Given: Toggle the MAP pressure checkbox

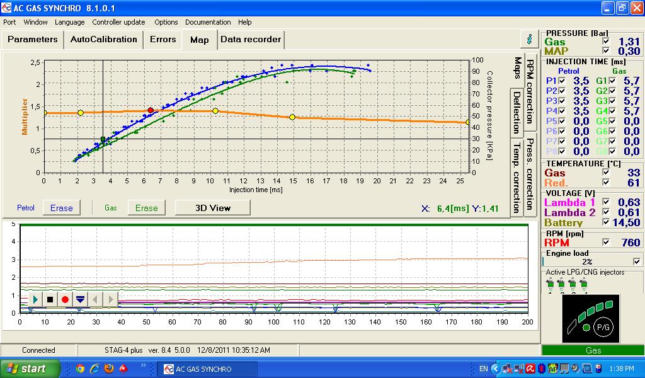Looking at the screenshot, I should coord(606,51).
